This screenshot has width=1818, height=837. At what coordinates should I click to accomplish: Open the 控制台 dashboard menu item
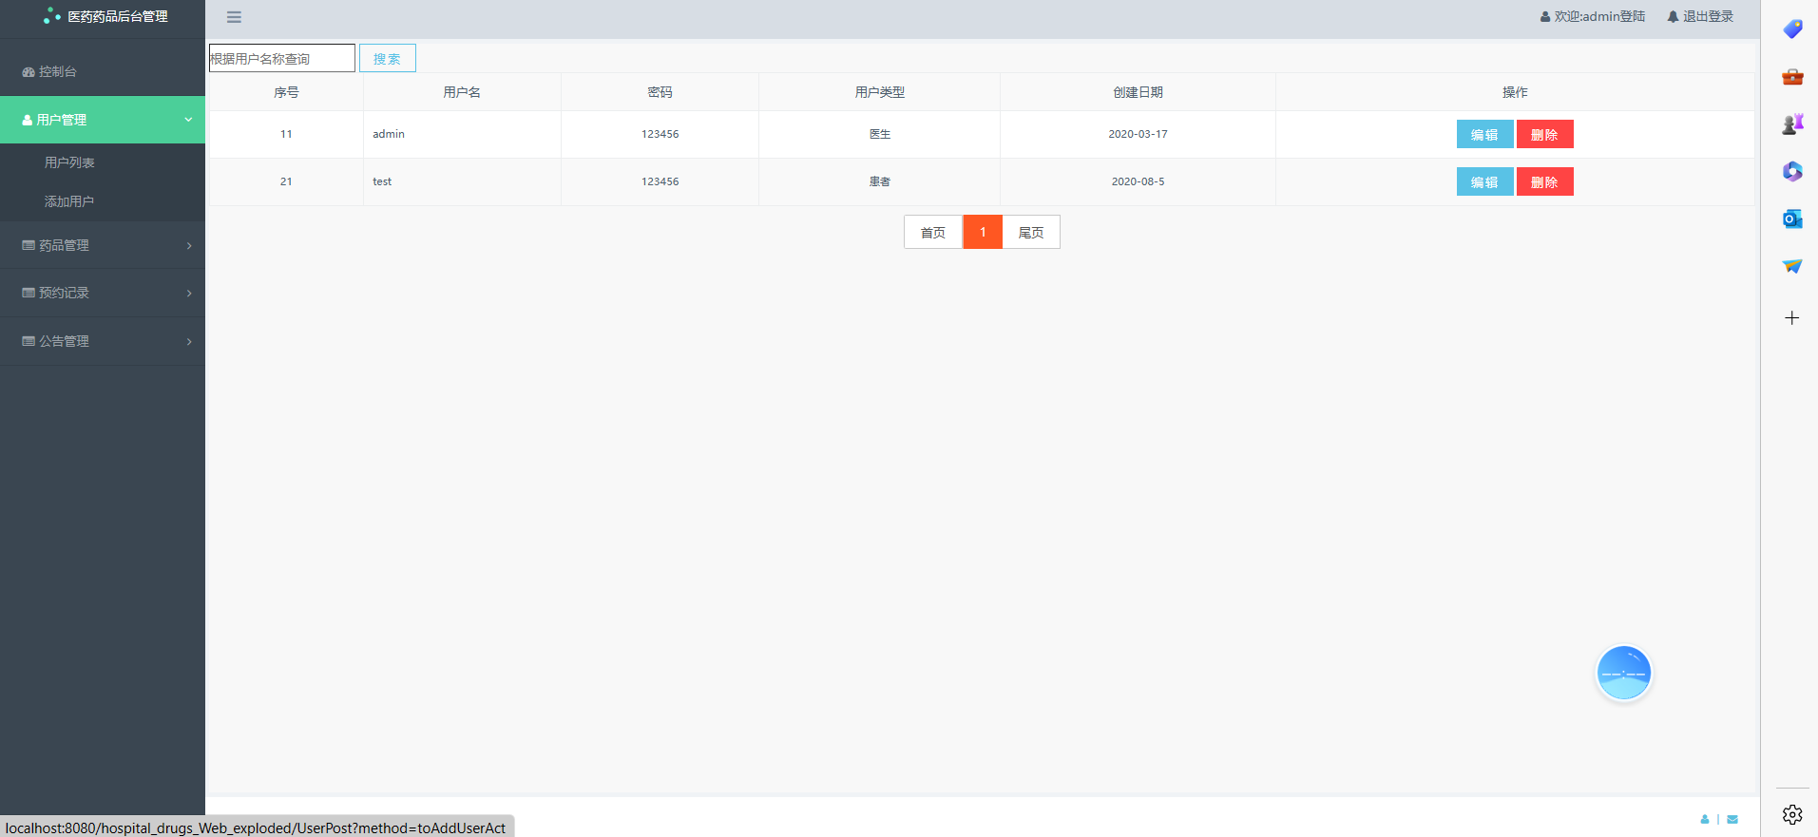tap(103, 71)
